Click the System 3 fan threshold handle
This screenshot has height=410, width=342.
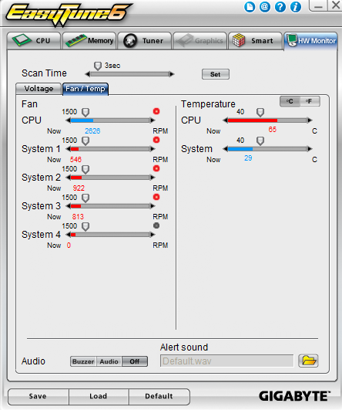click(x=85, y=198)
